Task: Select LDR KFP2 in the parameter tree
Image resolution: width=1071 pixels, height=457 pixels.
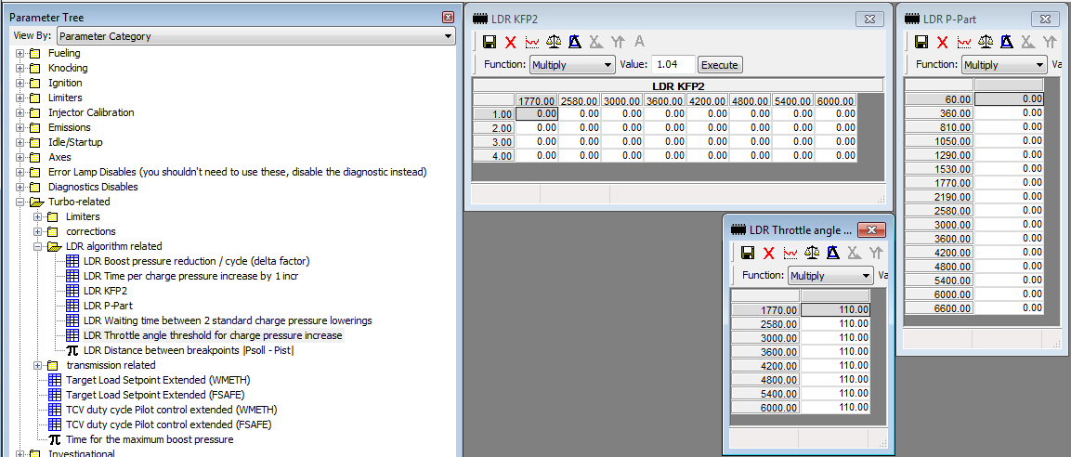Action: coord(105,291)
